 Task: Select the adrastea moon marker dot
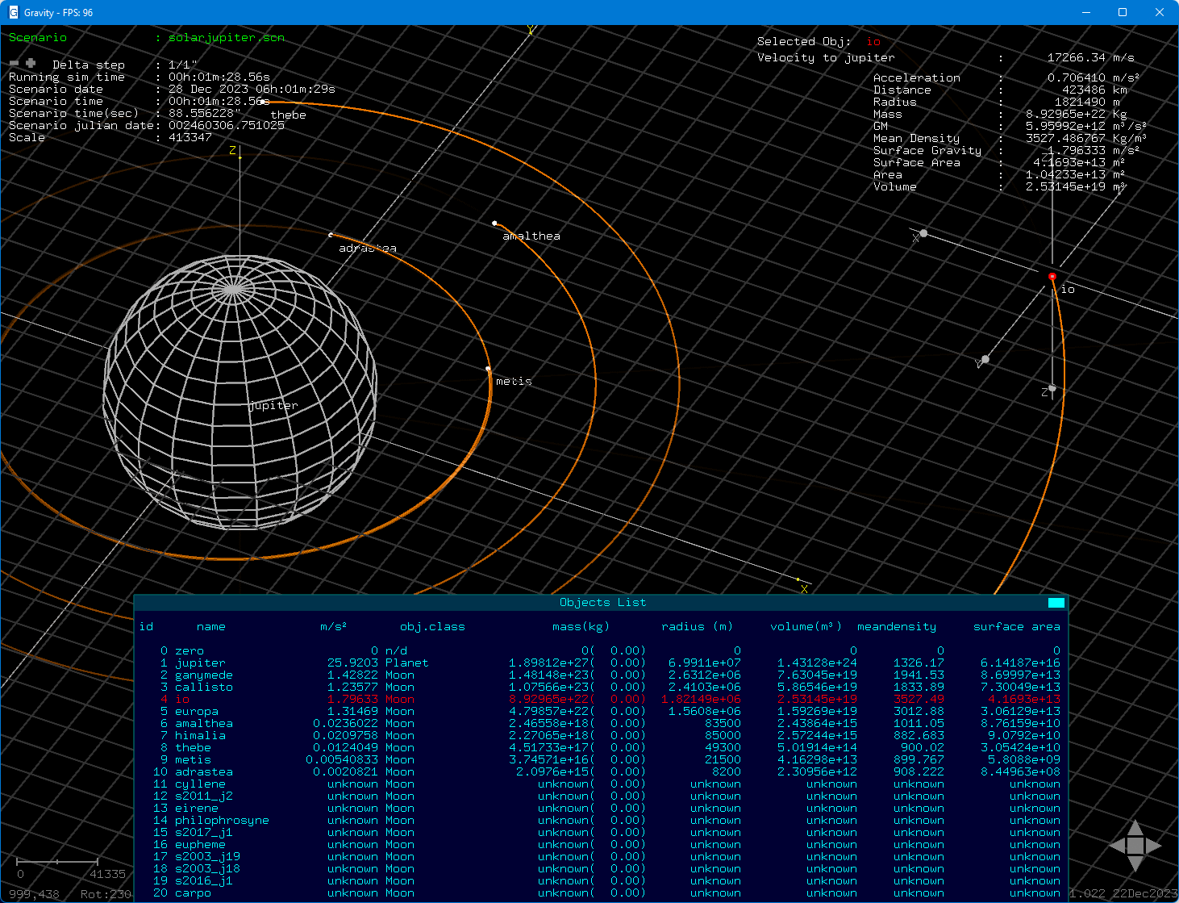click(331, 235)
